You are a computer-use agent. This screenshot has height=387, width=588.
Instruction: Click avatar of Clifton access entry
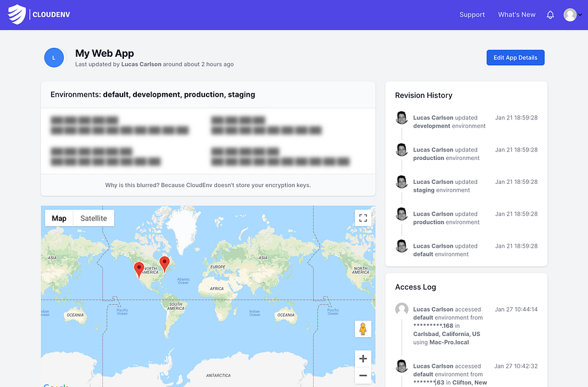tap(401, 366)
